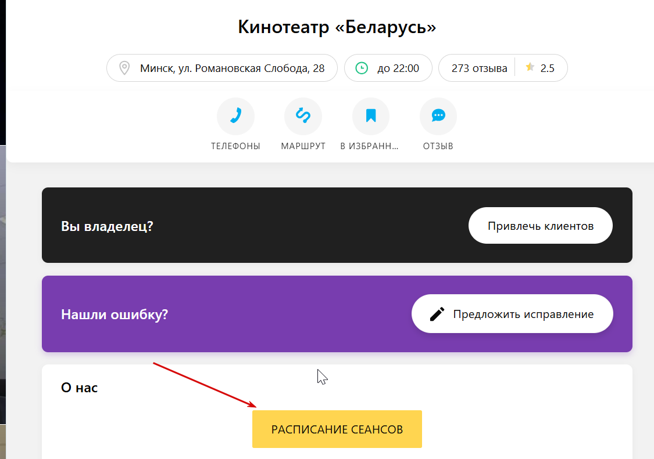Screen dimensions: 654x459
Task: Click the phone icon for Телефоны
Action: [235, 116]
